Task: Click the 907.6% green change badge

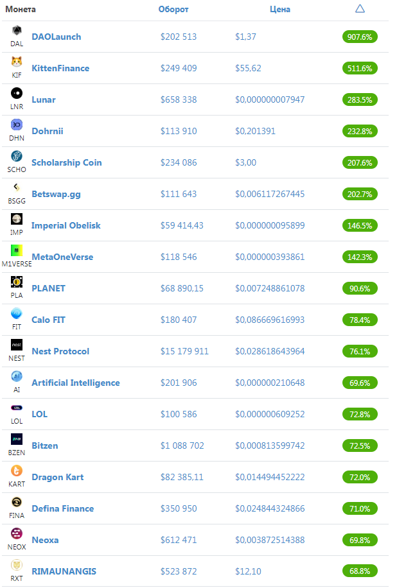Action: 360,37
